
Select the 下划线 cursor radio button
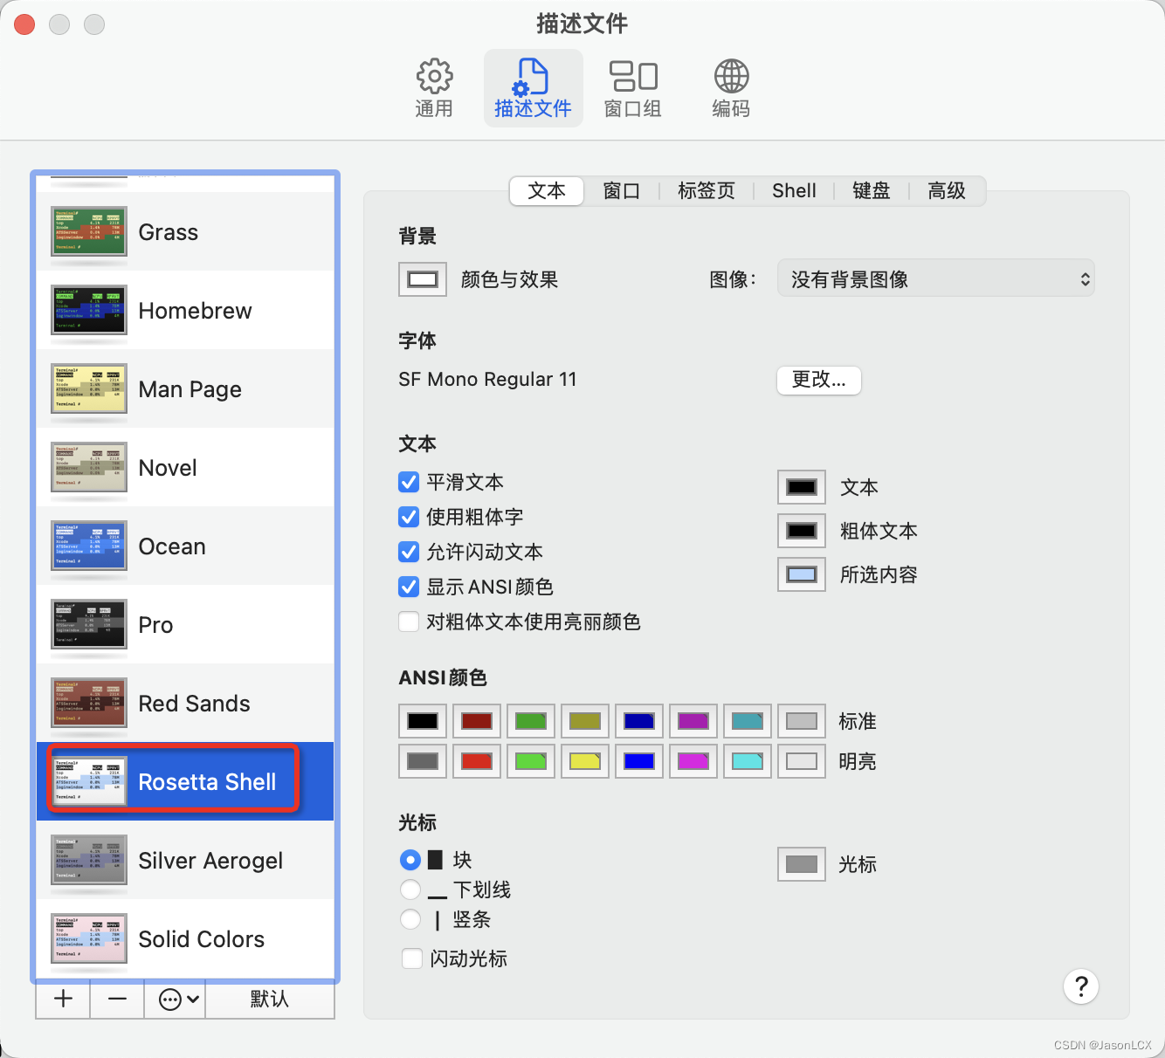[x=410, y=890]
